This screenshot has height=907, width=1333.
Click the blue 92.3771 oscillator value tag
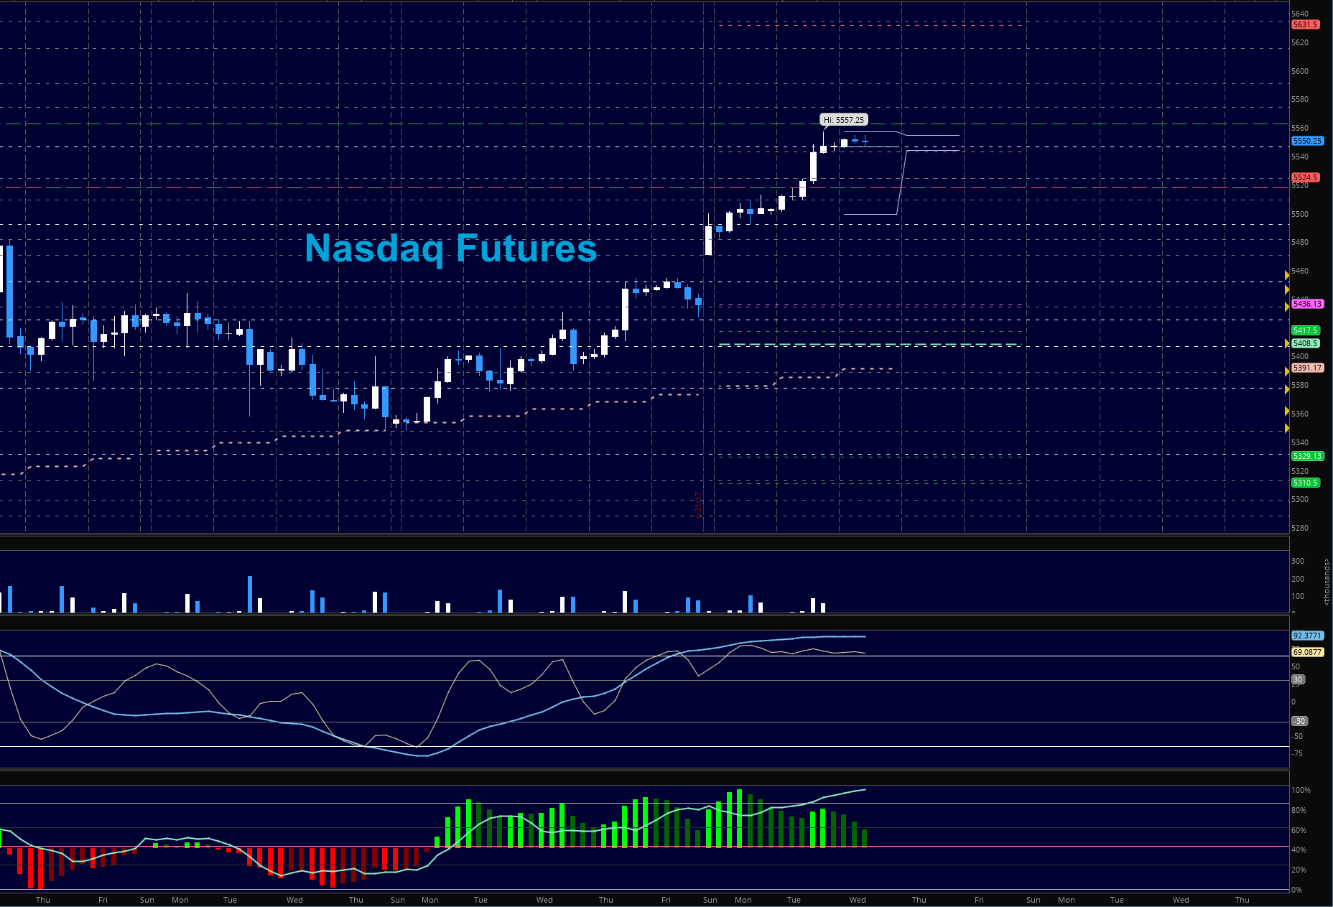point(1306,636)
